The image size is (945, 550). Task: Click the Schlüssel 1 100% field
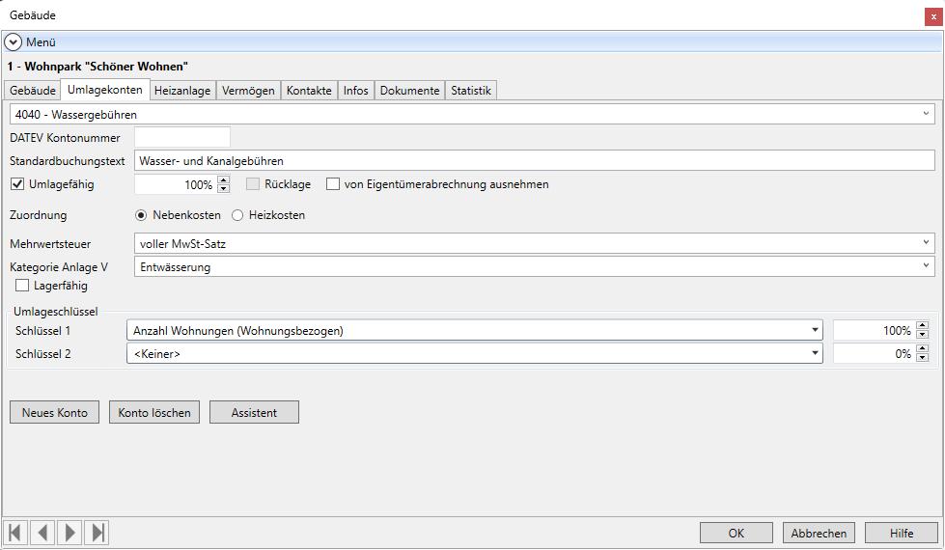(874, 330)
